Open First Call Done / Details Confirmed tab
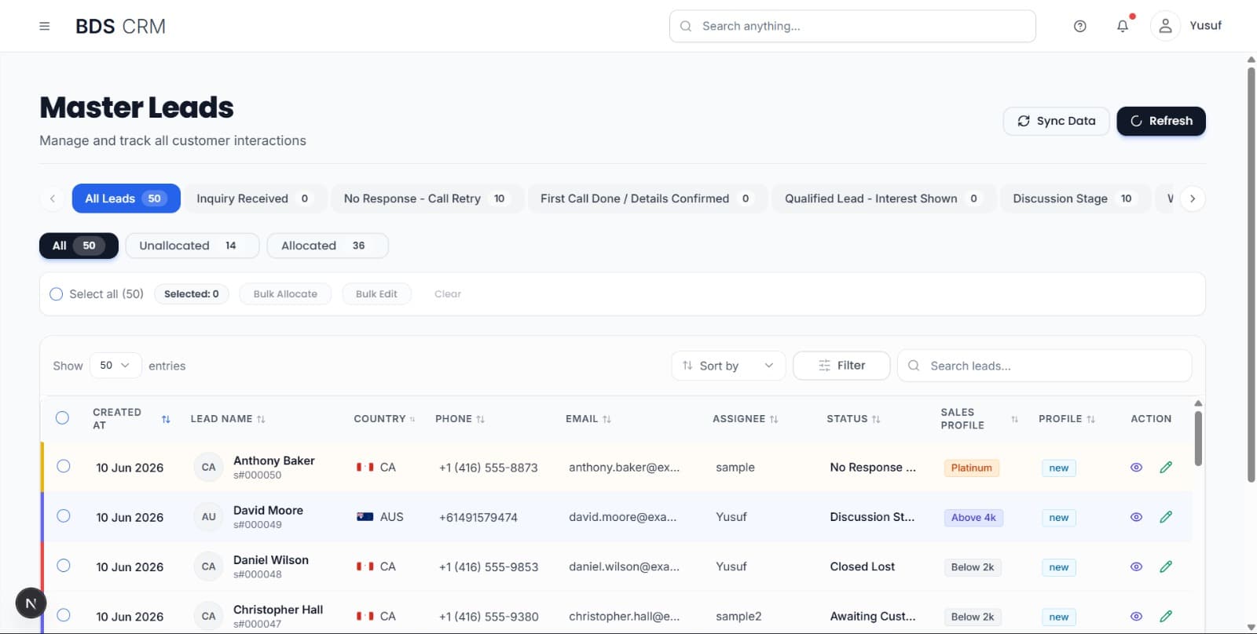Screen dimensions: 1257x634 tap(647, 199)
